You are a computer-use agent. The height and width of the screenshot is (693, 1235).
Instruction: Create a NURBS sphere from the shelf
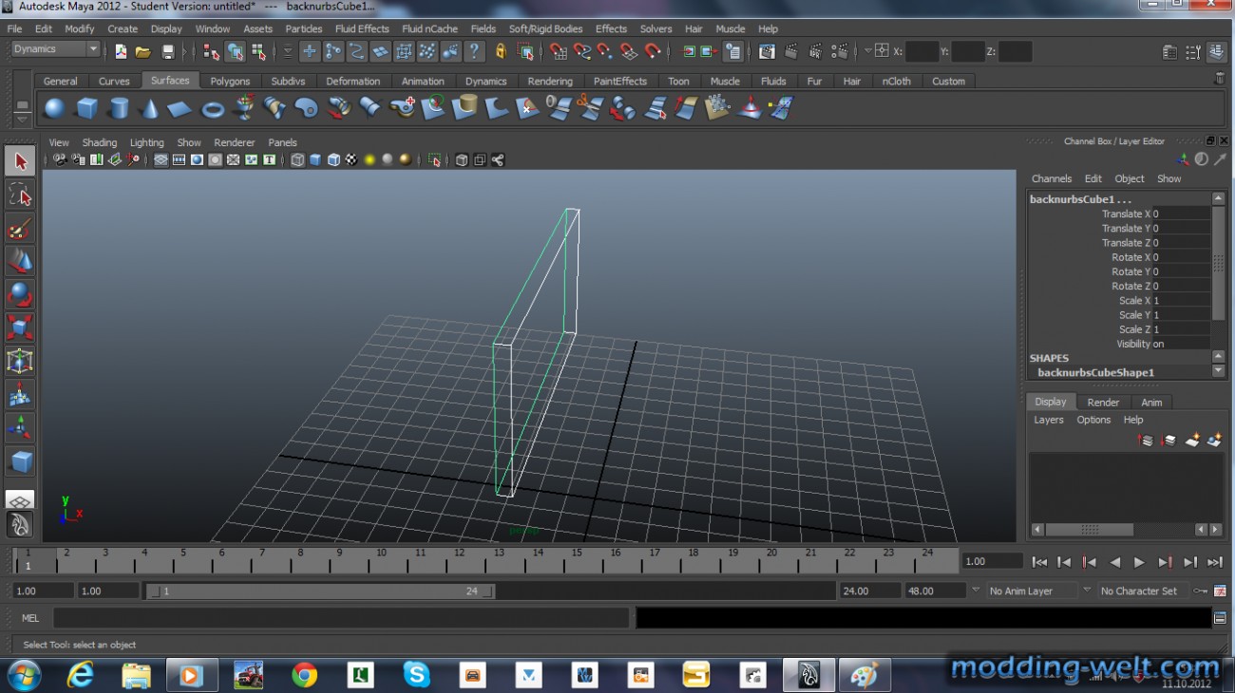click(54, 108)
